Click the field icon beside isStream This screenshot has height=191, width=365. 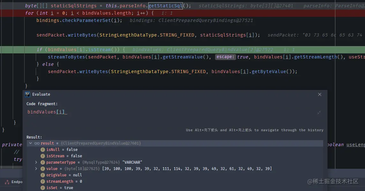coord(43,156)
